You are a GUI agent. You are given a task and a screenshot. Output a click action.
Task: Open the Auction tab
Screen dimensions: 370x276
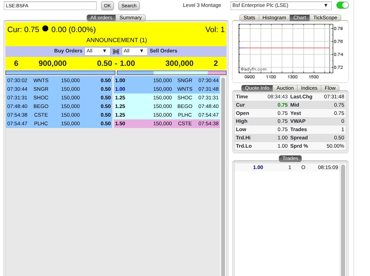[x=285, y=88]
